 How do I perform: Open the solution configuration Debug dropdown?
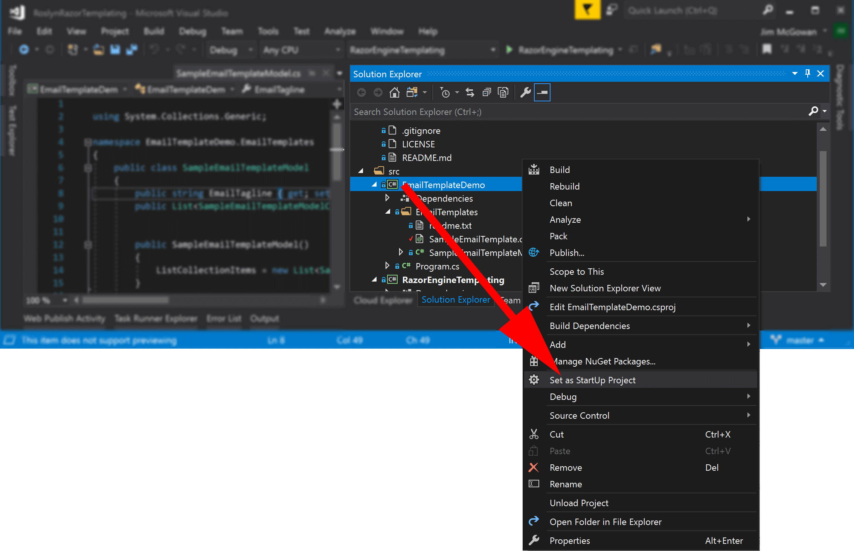click(x=231, y=50)
